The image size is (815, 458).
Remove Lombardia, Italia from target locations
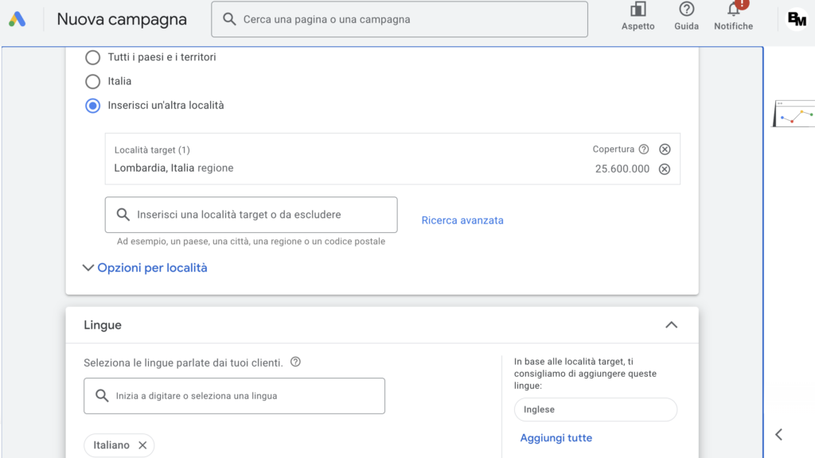tap(665, 169)
